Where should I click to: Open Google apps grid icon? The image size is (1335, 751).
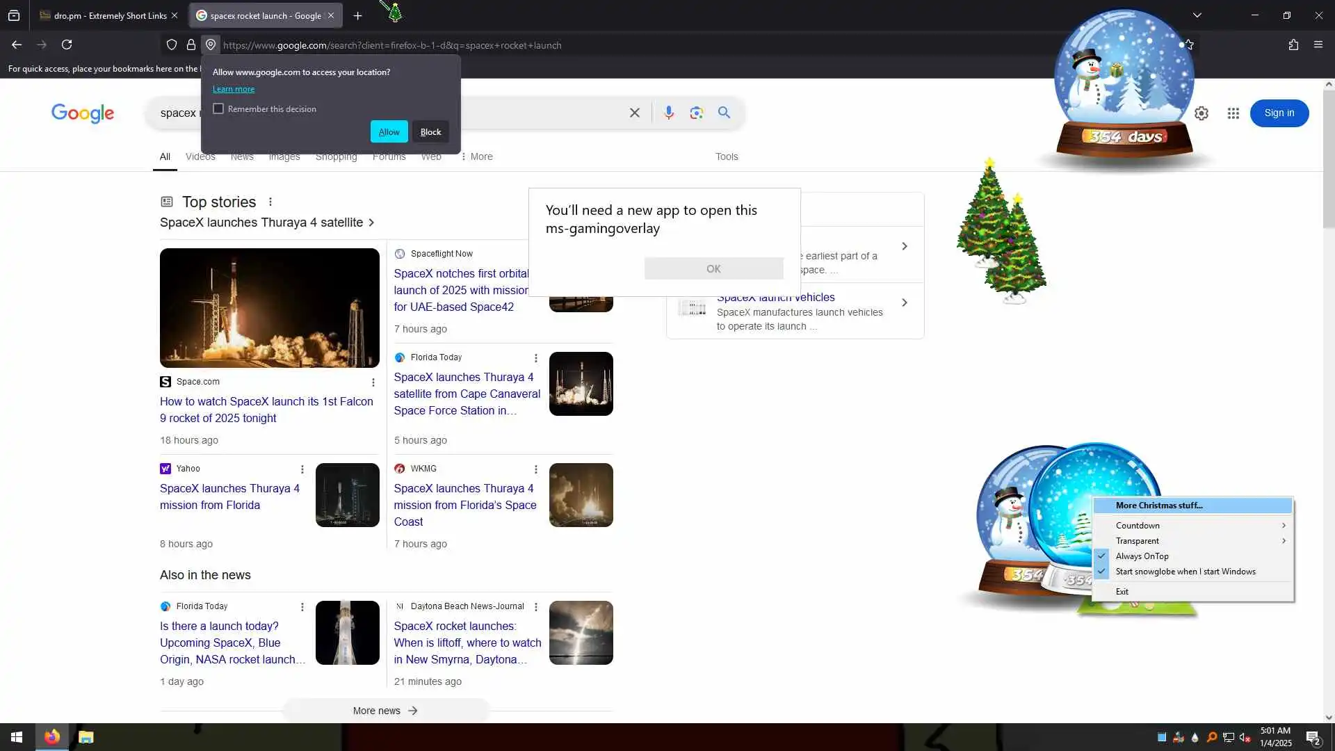coord(1233,113)
